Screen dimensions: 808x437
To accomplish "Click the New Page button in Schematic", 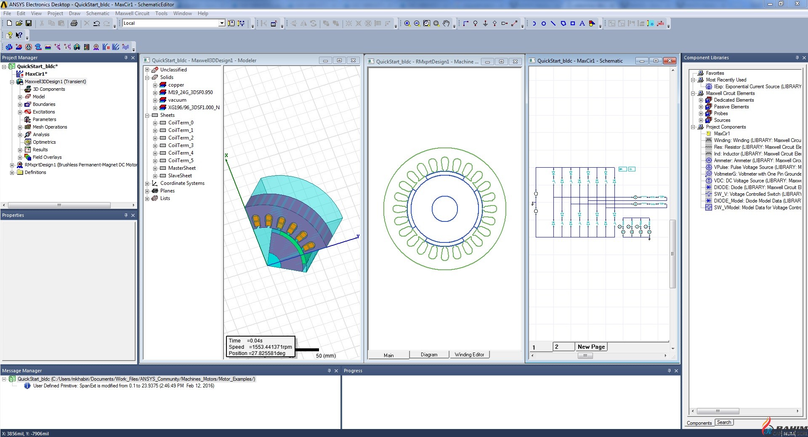I will point(591,347).
